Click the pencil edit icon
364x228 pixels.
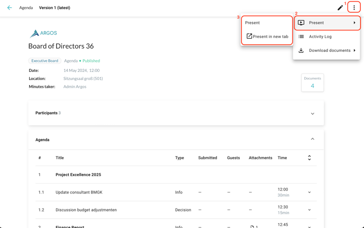coord(340,8)
